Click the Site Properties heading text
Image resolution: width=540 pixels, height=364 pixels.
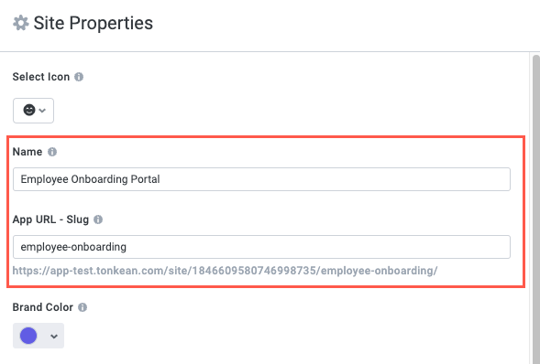tap(93, 23)
